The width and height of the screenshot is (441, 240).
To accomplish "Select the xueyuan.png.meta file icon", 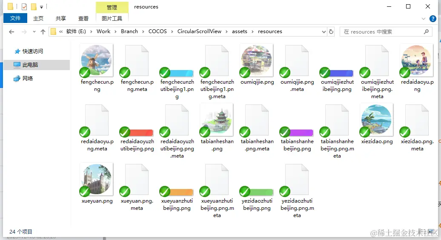I will coord(137,180).
